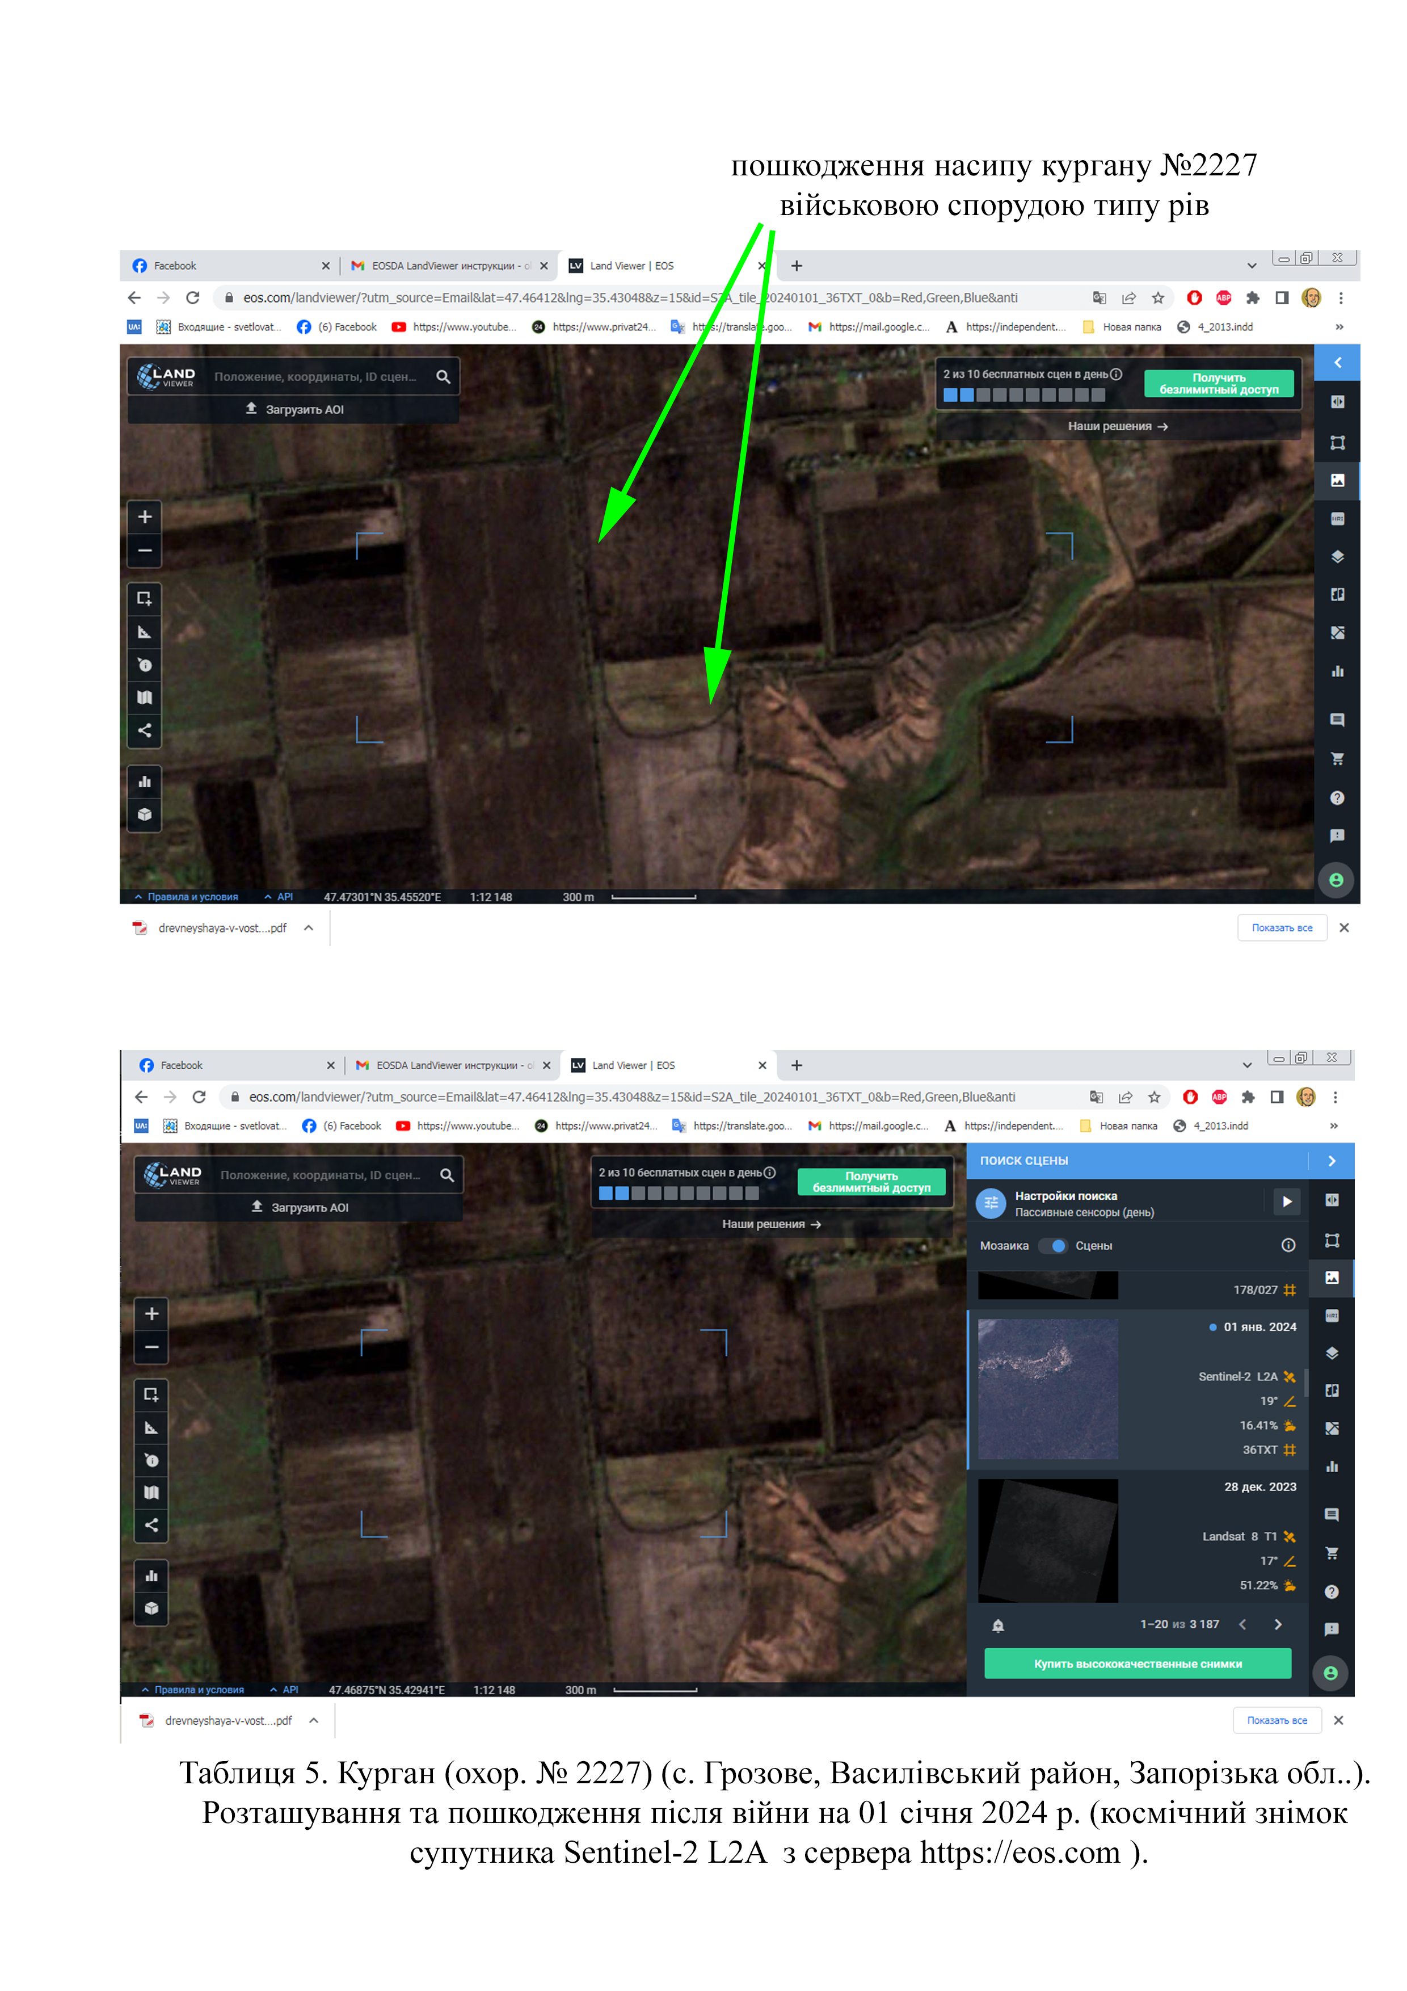
Task: Toggle the Мозаика/Сцены switch
Action: (x=1054, y=1245)
